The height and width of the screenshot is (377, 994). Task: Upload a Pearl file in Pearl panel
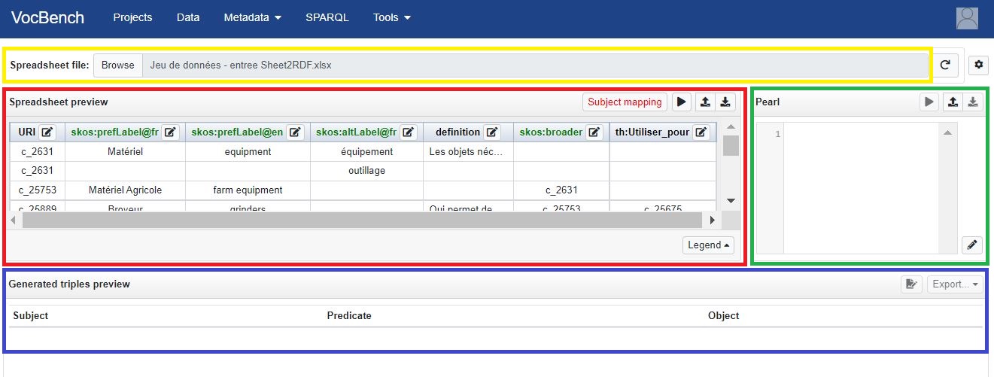952,102
